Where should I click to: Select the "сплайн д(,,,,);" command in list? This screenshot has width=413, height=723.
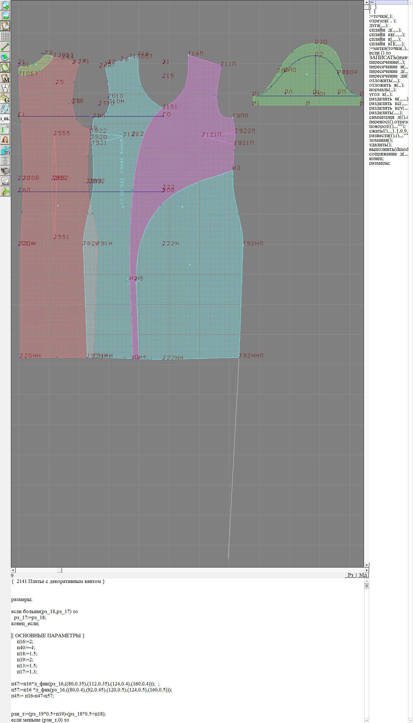(385, 30)
